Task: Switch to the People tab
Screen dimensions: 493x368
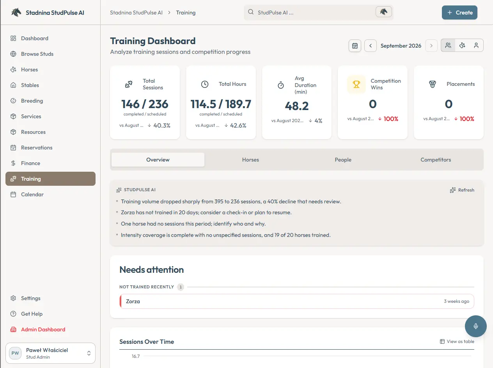Action: [343, 160]
